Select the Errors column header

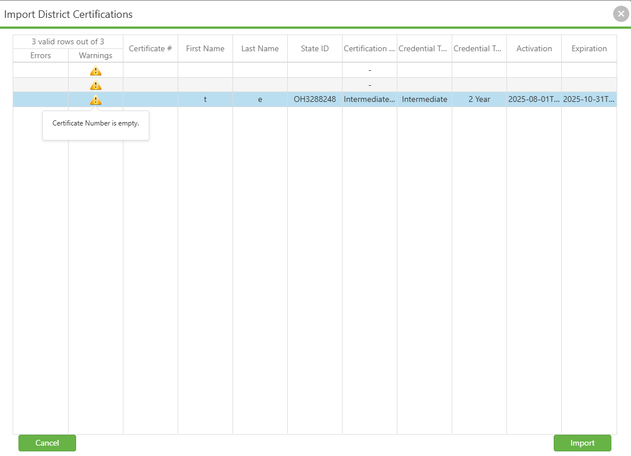(40, 55)
